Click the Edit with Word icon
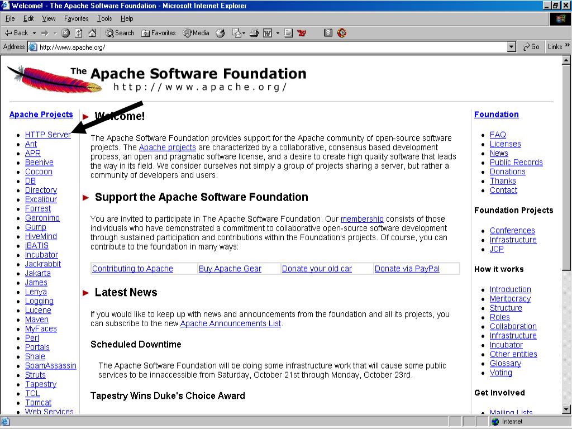This screenshot has height=429, width=572. 268,33
